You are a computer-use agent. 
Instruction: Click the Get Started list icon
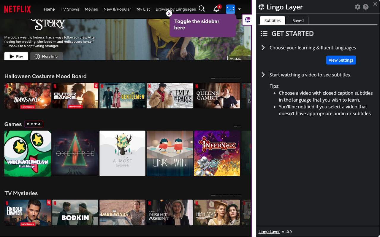[264, 33]
